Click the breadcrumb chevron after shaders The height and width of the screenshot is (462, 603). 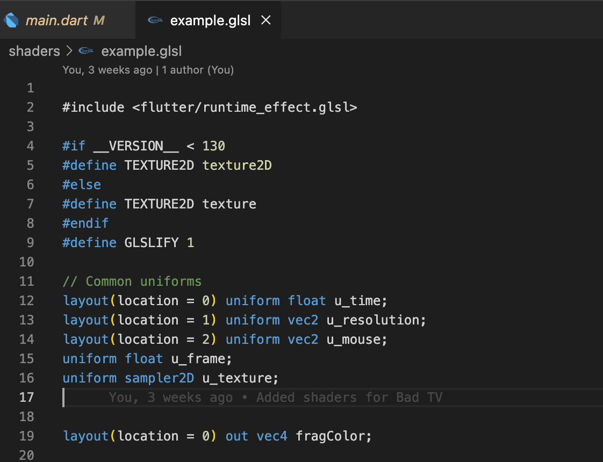point(69,50)
